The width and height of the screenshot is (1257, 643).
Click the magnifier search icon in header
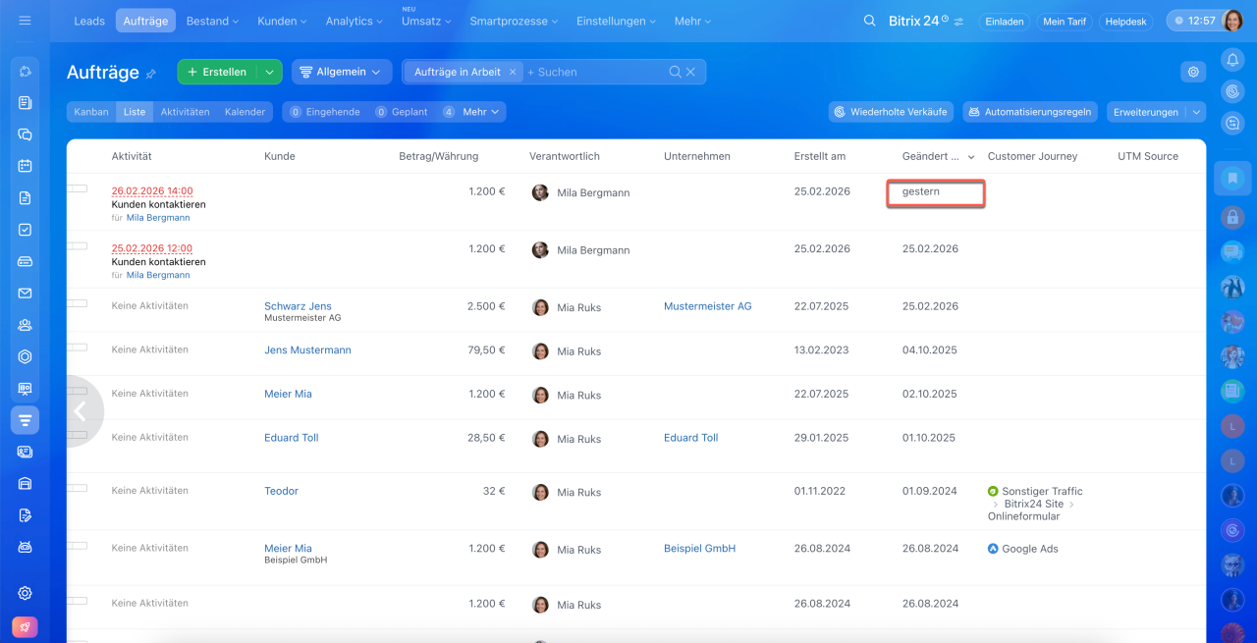click(x=869, y=21)
